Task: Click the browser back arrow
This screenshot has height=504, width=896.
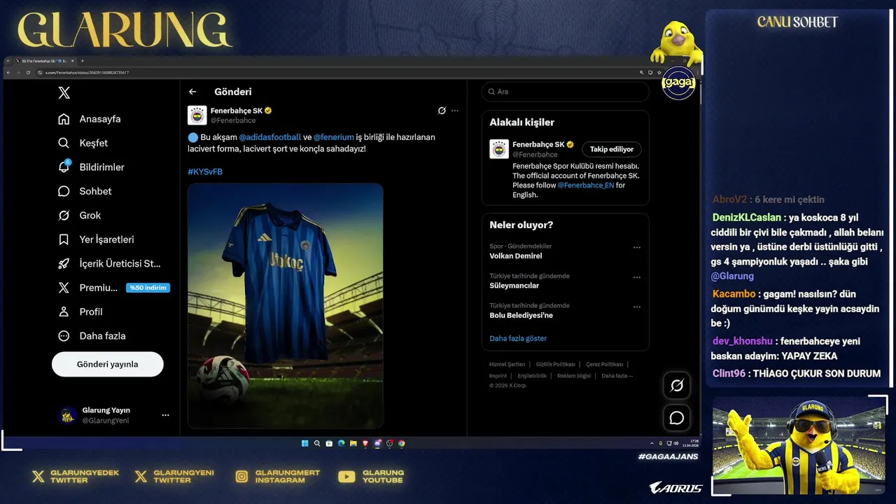Action: (x=8, y=73)
